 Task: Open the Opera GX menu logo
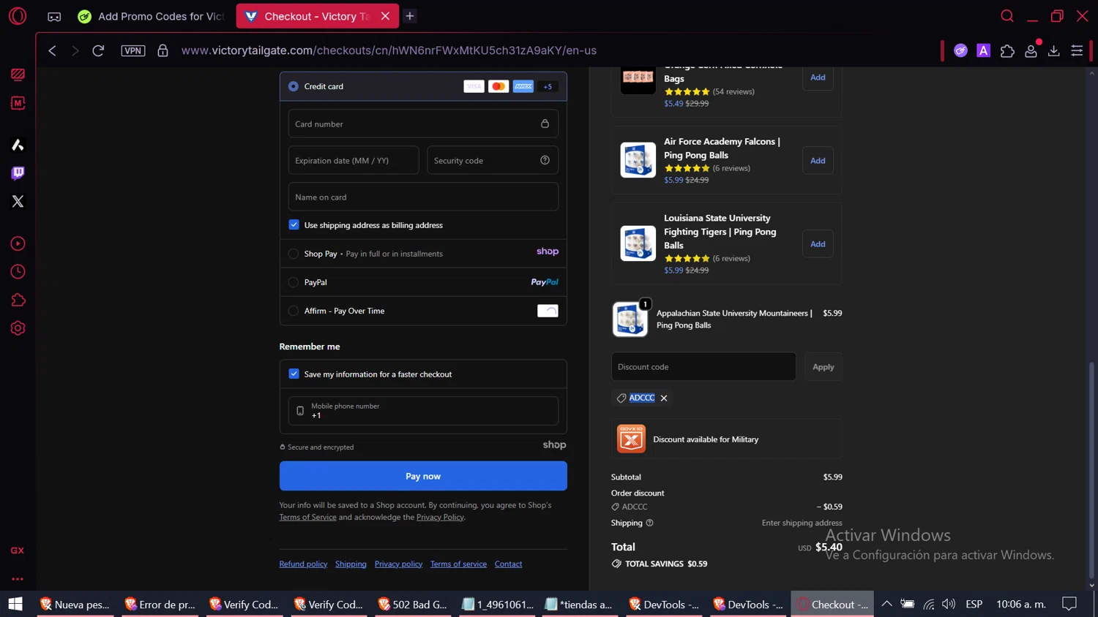click(x=18, y=15)
